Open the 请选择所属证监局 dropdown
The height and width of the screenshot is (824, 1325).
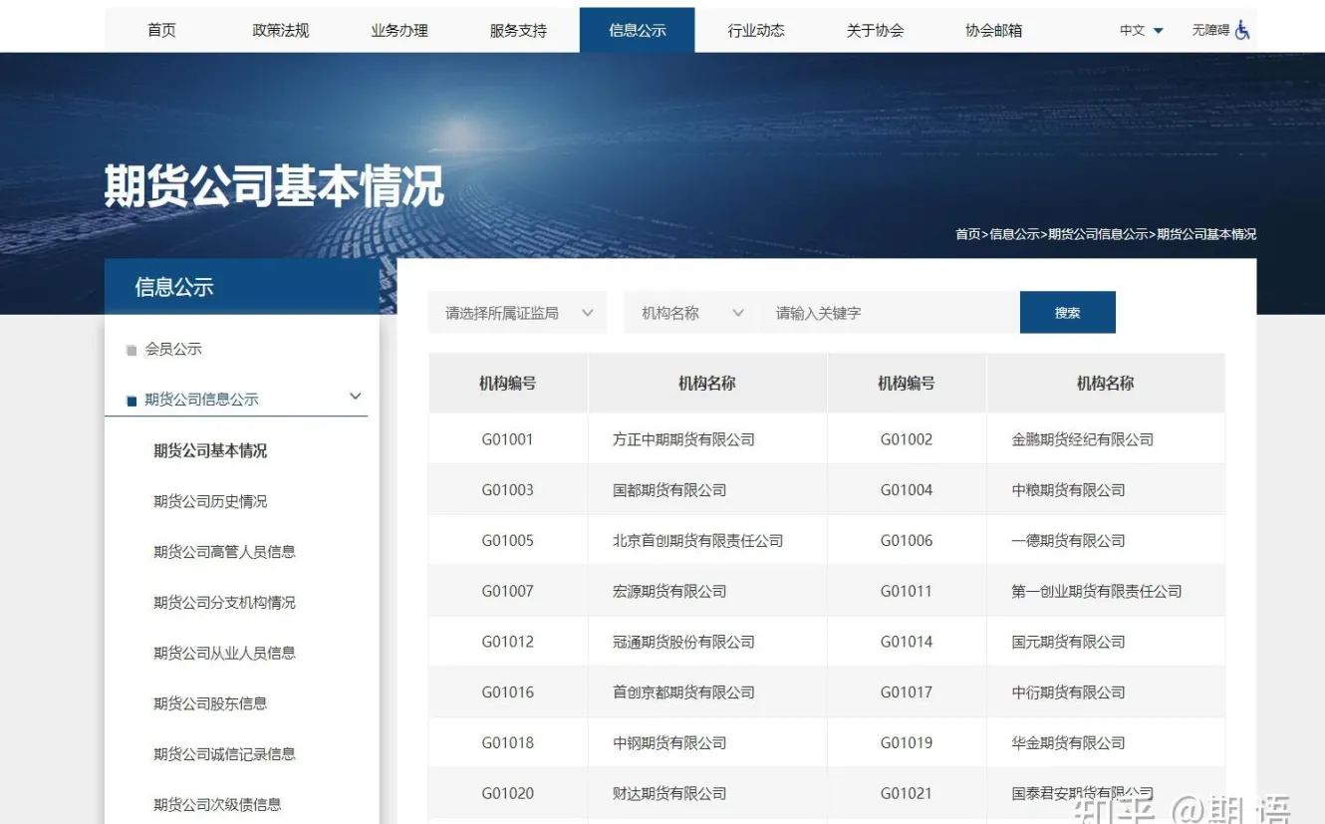[517, 313]
